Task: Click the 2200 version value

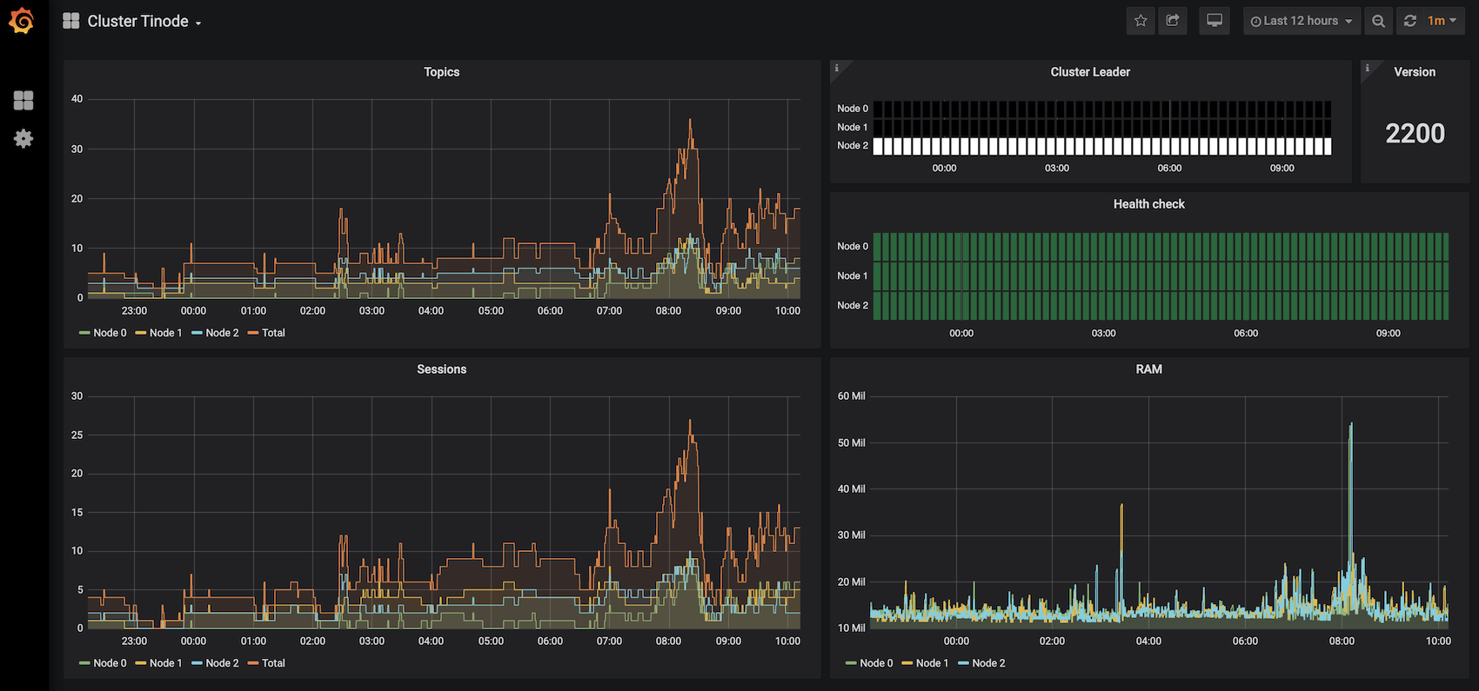Action: click(x=1415, y=133)
